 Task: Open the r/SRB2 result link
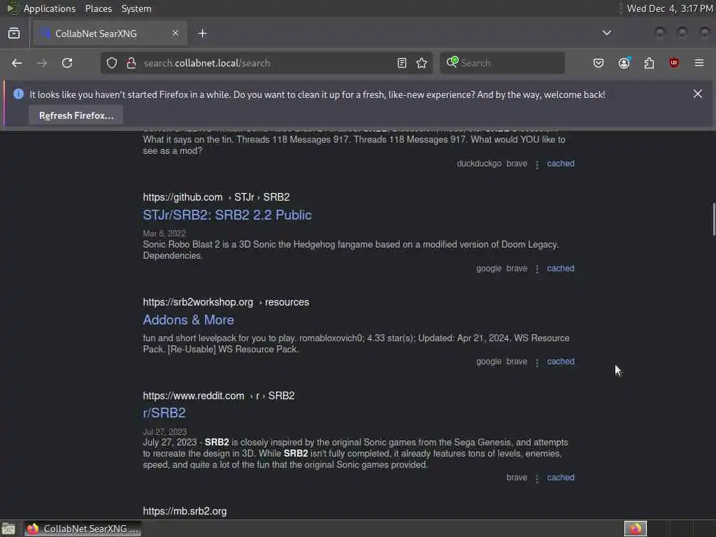tap(164, 413)
